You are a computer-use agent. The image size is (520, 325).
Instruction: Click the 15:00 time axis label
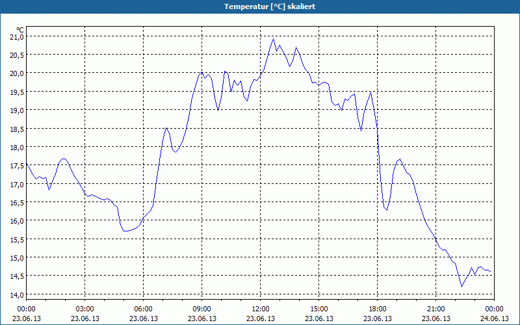coord(319,309)
